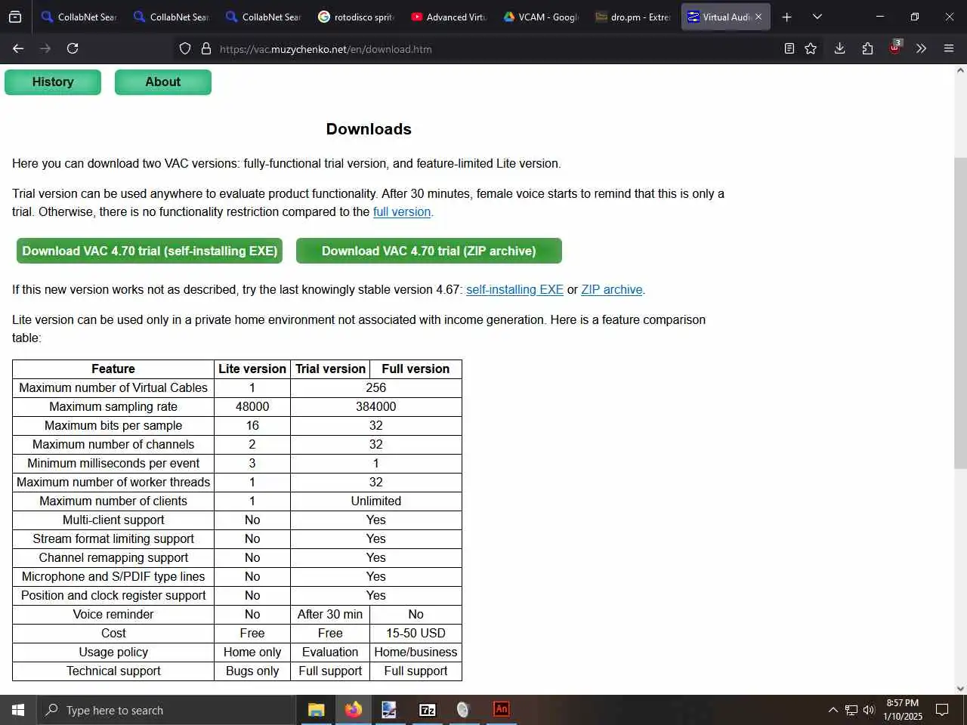This screenshot has height=725, width=967.
Task: List all tabs dropdown arrow
Action: [817, 17]
